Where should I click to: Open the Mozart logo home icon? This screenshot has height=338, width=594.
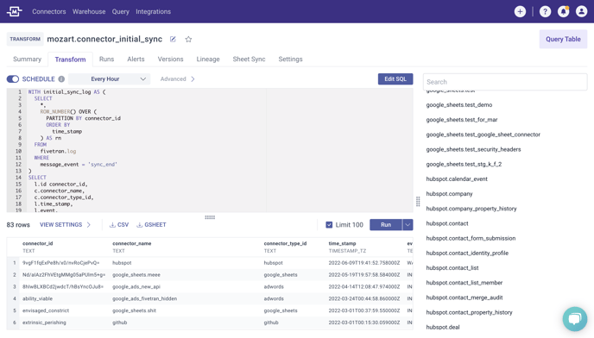coord(15,11)
